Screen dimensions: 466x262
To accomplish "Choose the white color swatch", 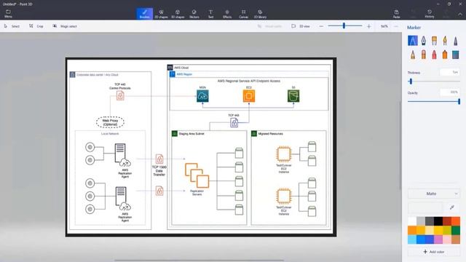I will coord(412,221).
